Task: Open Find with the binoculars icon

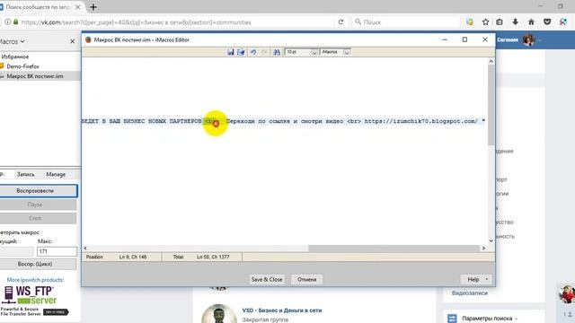Action: point(277,52)
